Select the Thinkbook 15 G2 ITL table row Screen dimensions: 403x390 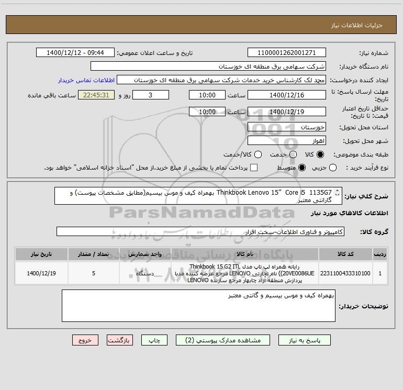coord(201,273)
